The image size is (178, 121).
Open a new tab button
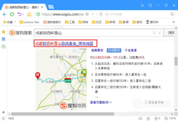[51, 7]
